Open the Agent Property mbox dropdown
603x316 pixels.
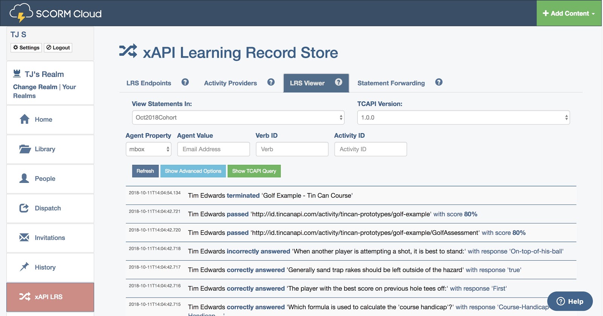click(148, 149)
